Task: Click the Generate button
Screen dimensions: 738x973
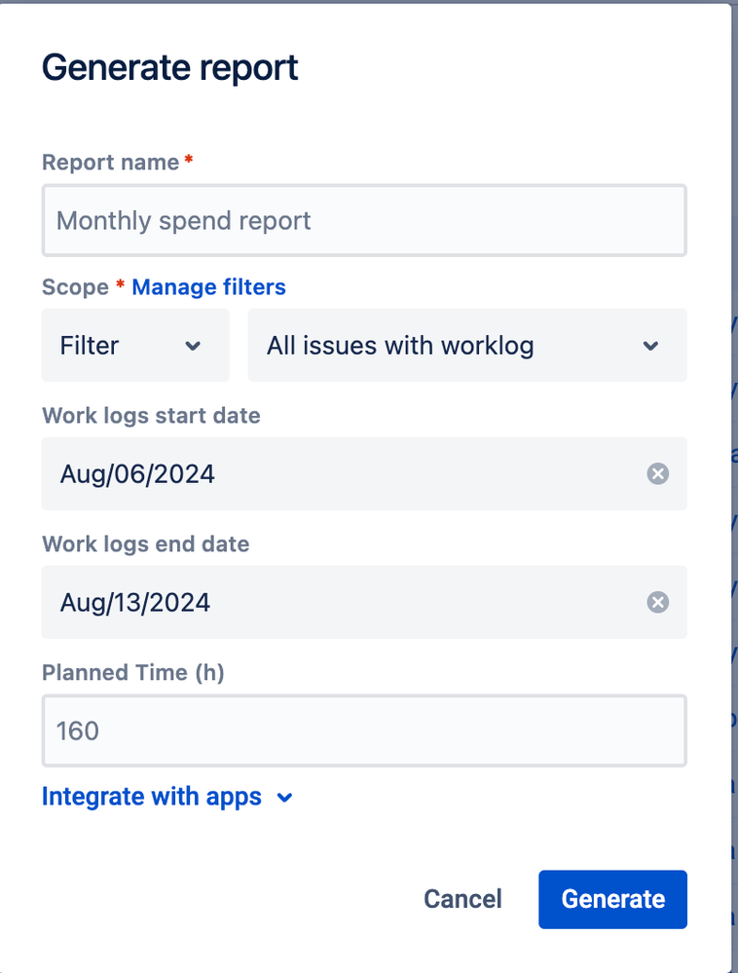Action: 612,899
